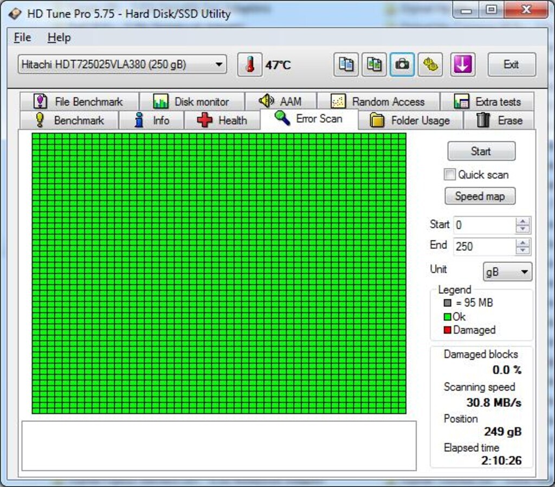Click the HD Tune title bar app icon
555x487 pixels.
(15, 14)
